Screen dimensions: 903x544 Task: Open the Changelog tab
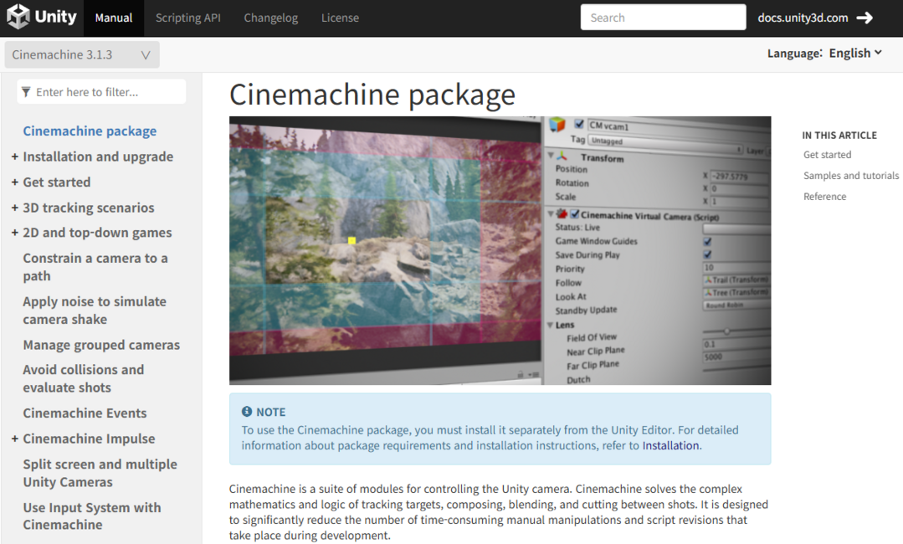point(270,18)
